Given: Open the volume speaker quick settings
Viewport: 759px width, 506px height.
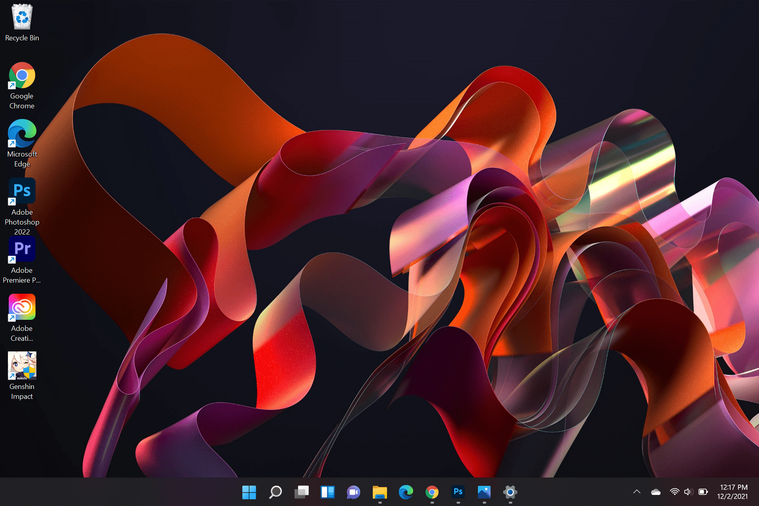Looking at the screenshot, I should click(x=688, y=492).
